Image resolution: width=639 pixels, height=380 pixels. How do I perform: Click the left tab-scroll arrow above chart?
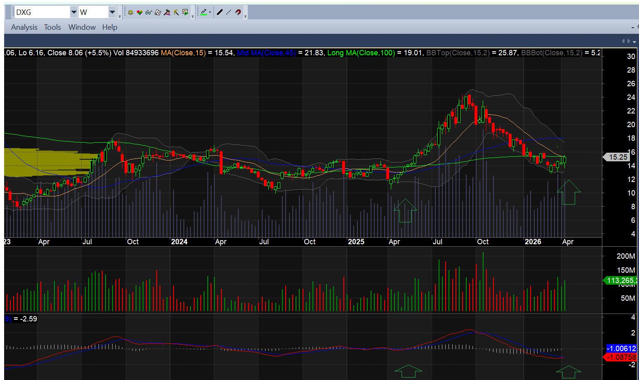[623, 41]
